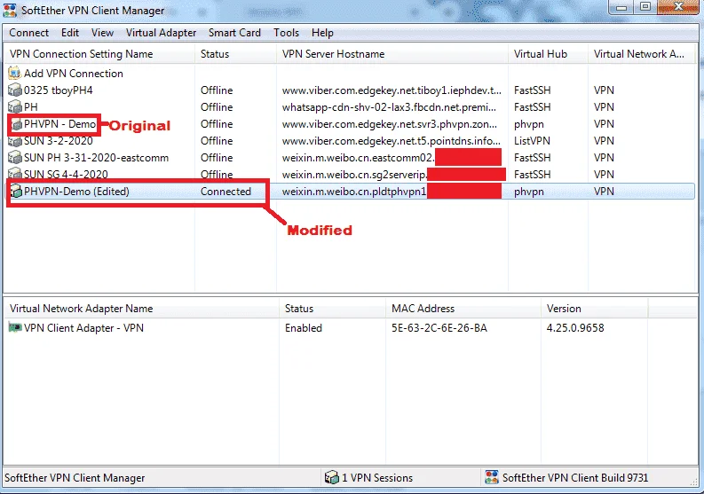Click the SUN 3-2-2020 connection icon

coord(15,141)
